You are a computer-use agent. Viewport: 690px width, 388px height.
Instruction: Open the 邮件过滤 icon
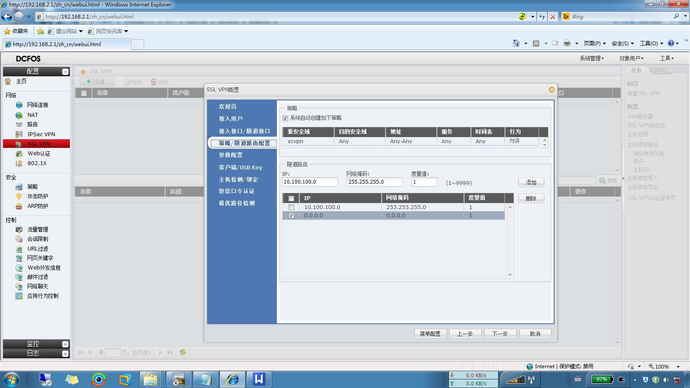(x=19, y=277)
